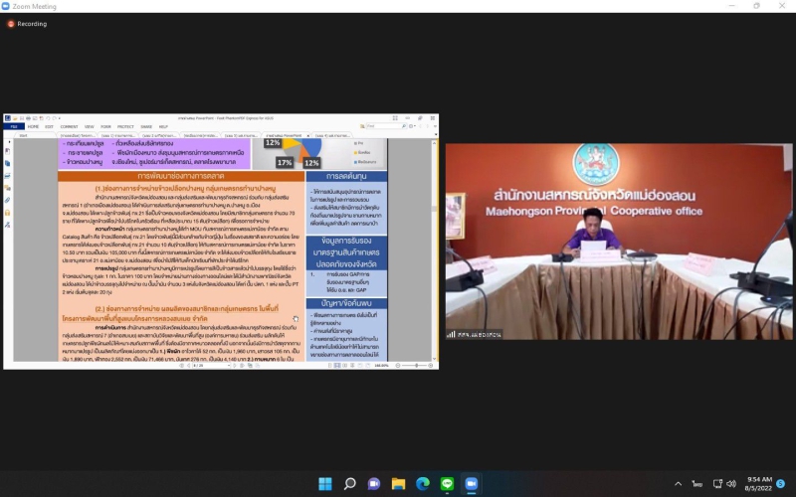The width and height of the screenshot is (796, 497).
Task: Switch to the HOME ribbon tab
Action: pos(33,127)
